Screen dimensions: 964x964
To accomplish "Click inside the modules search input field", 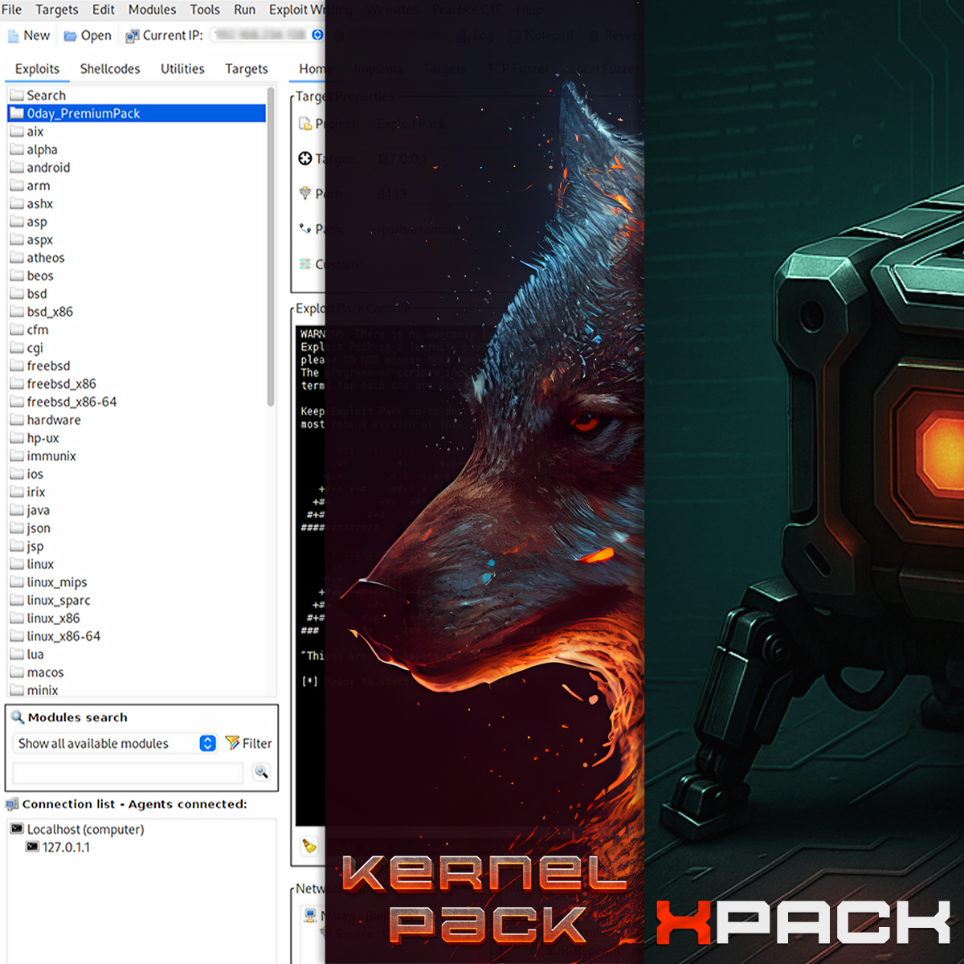I will pos(127,772).
